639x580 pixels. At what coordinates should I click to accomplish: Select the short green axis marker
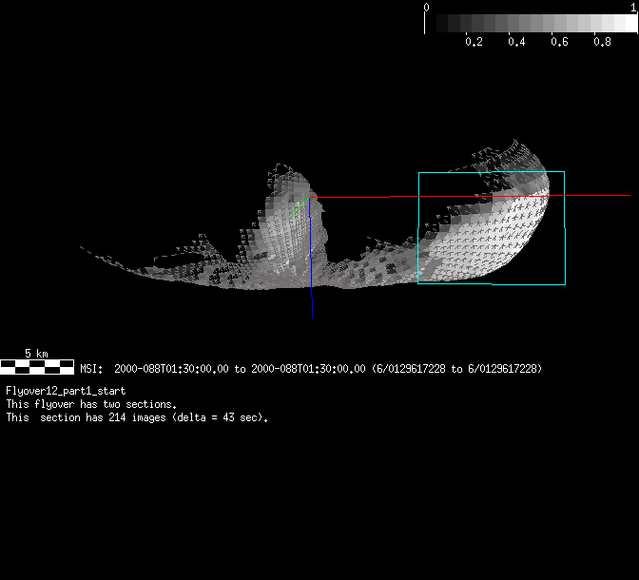[302, 203]
